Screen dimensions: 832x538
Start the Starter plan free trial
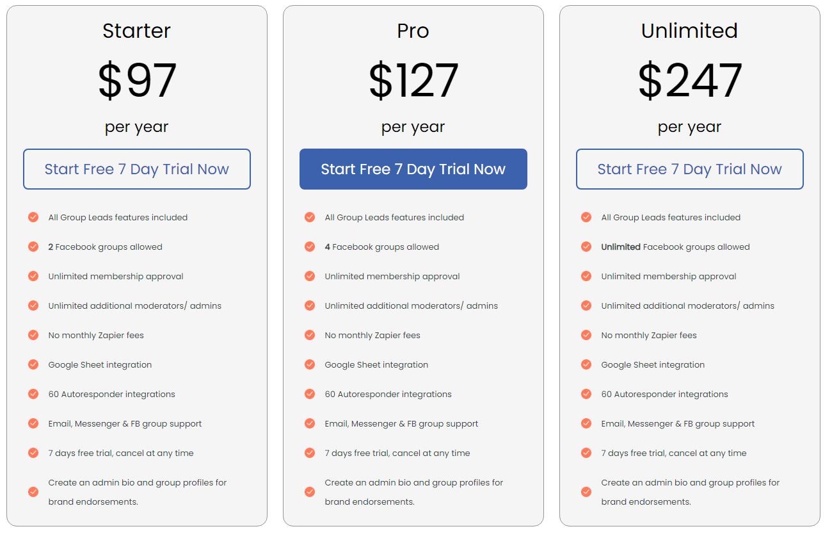pyautogui.click(x=137, y=169)
